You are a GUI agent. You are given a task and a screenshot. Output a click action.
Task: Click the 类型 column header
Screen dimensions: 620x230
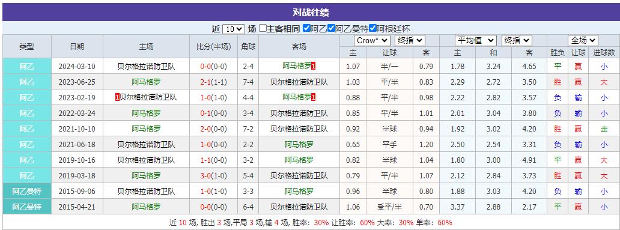coord(27,47)
